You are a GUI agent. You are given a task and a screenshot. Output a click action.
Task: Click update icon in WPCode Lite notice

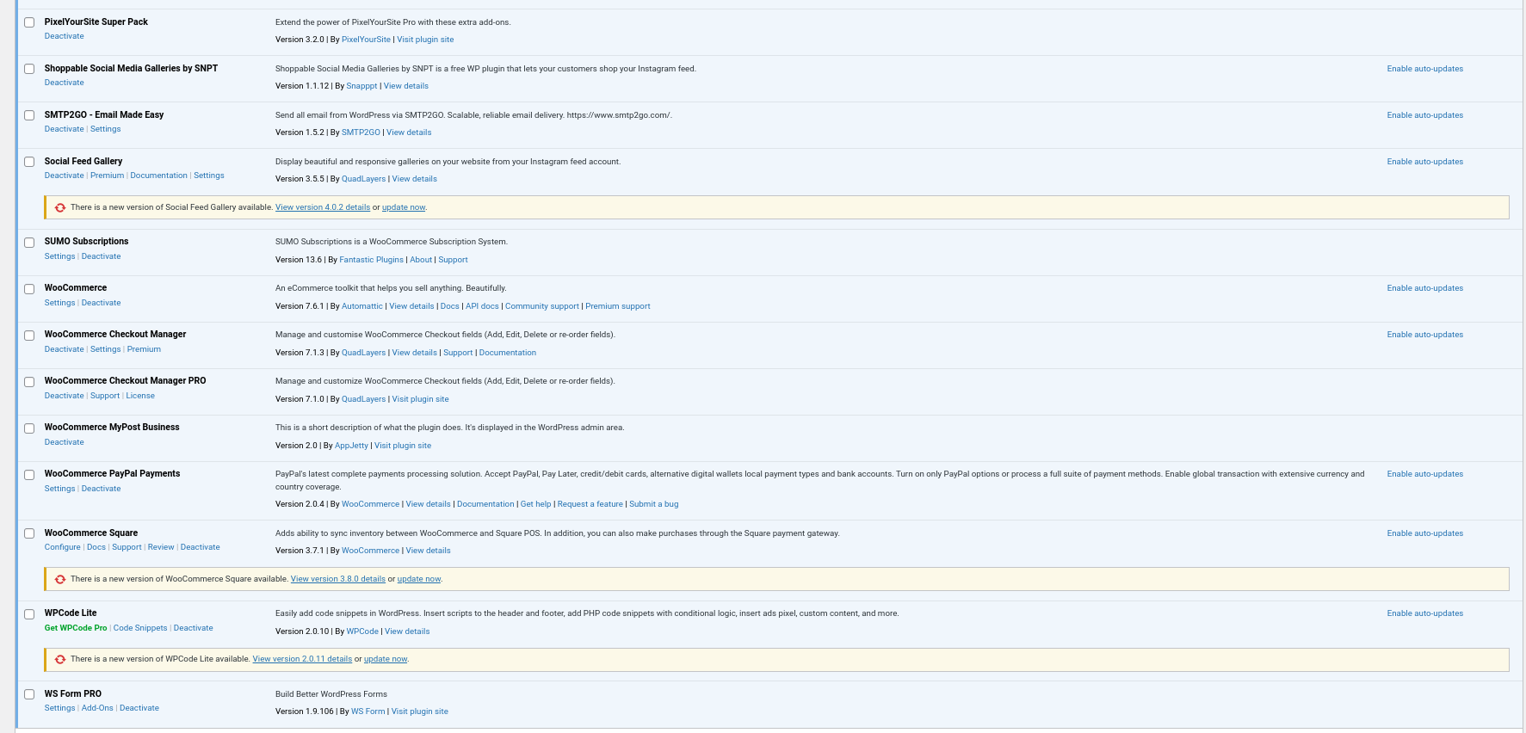coord(60,659)
